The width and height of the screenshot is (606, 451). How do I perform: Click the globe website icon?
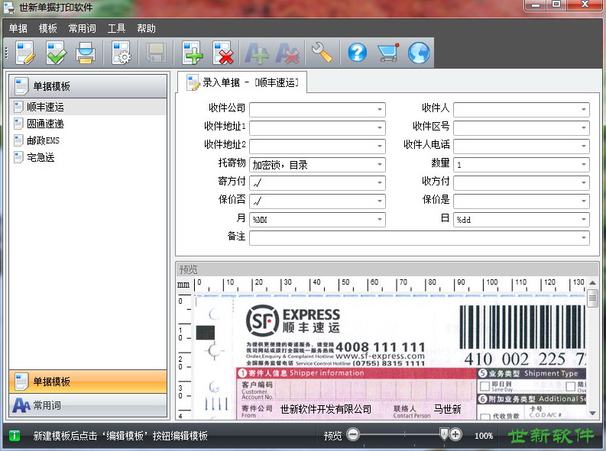coord(419,53)
